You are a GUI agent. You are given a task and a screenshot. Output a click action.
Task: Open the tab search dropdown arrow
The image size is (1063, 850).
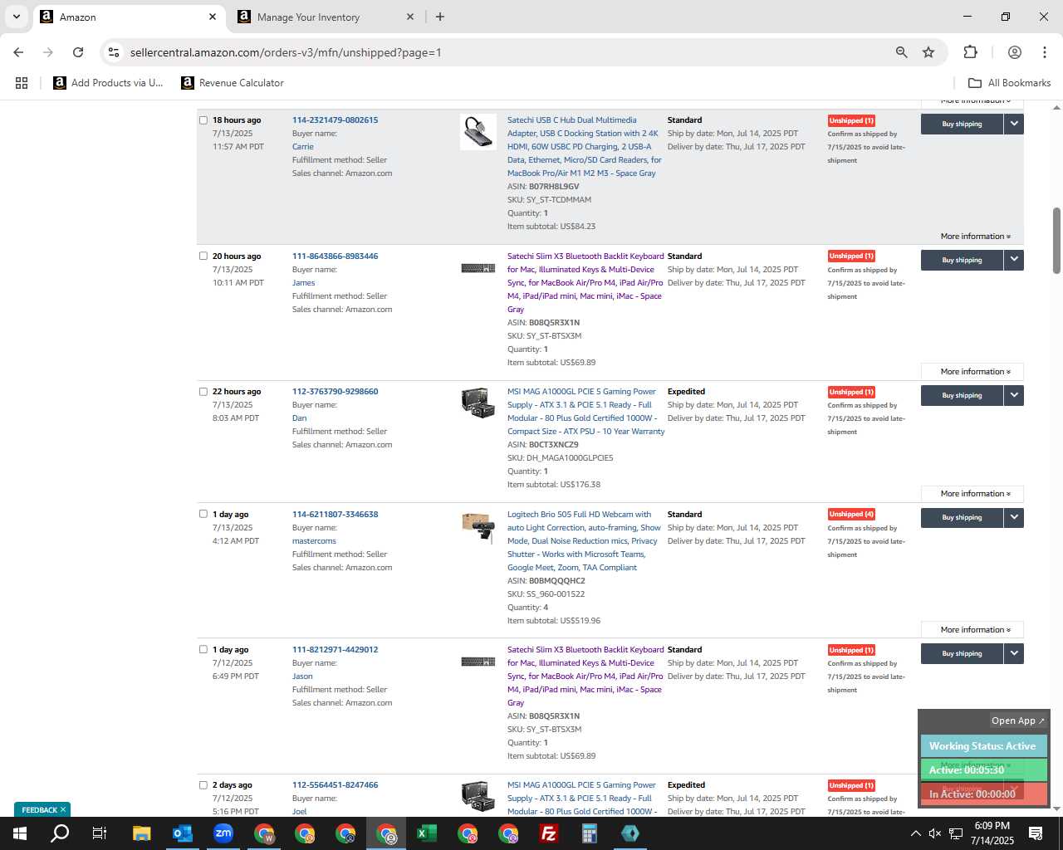click(16, 17)
